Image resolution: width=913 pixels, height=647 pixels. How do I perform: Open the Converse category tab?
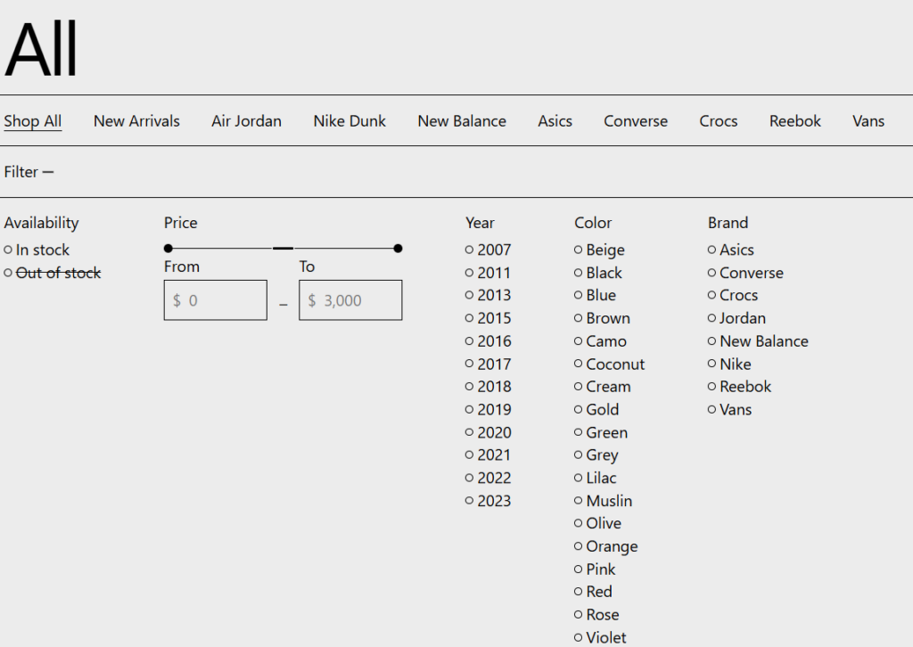(x=635, y=121)
